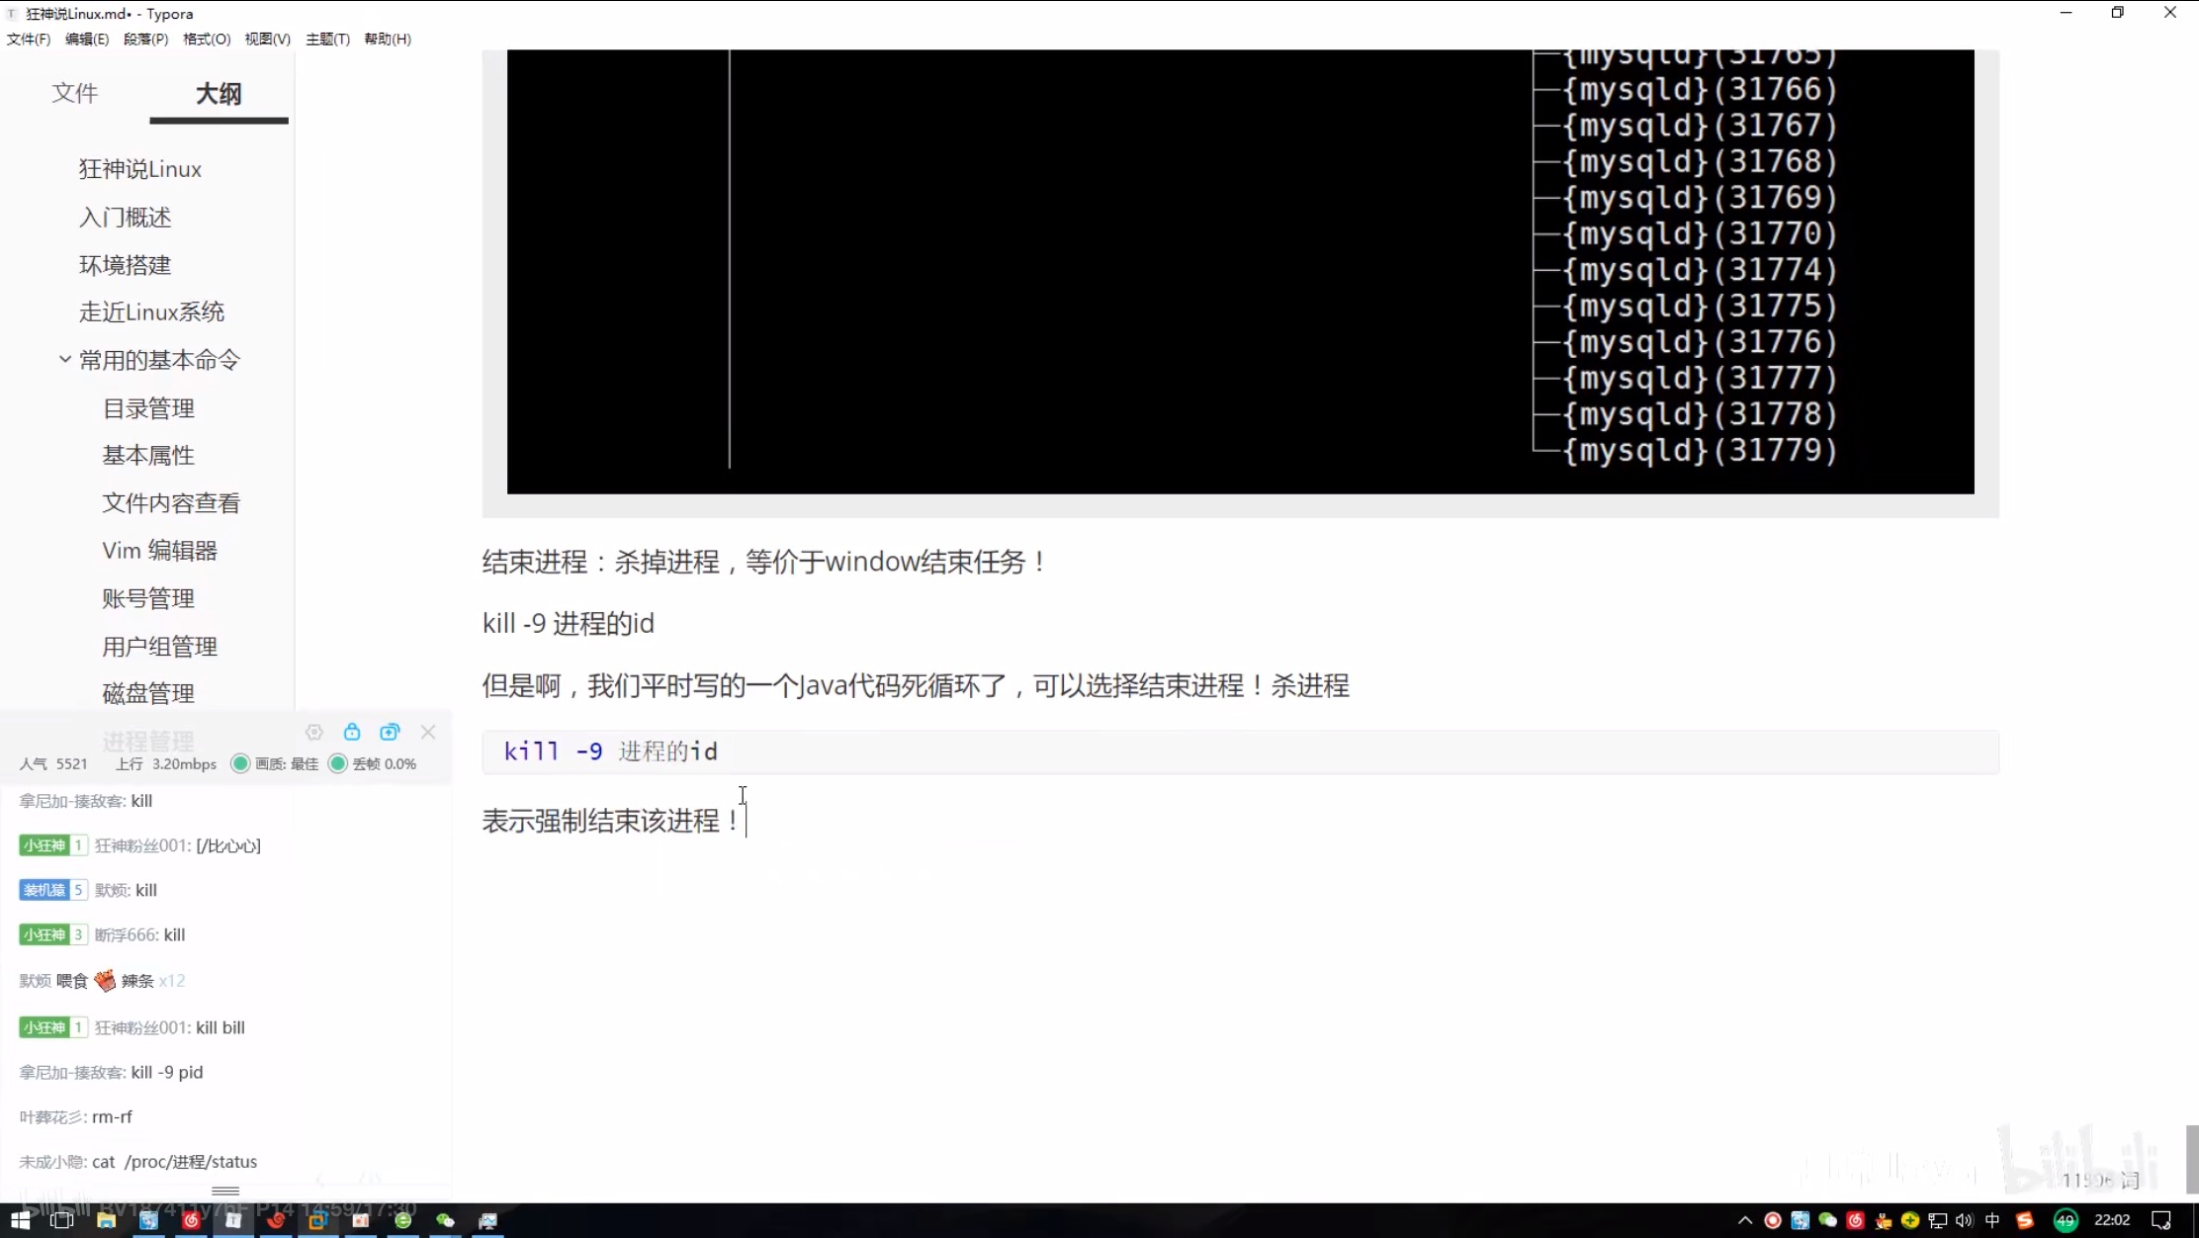Switch to the 文件 sidebar tab
The height and width of the screenshot is (1238, 2199).
tap(75, 93)
